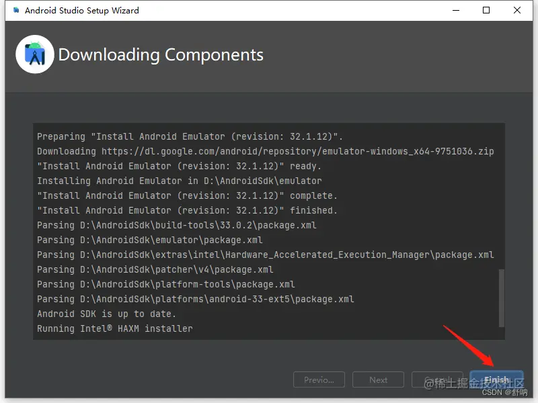Click the 'Running Intel® HAXM installer' line
538x403 pixels.
(x=115, y=328)
